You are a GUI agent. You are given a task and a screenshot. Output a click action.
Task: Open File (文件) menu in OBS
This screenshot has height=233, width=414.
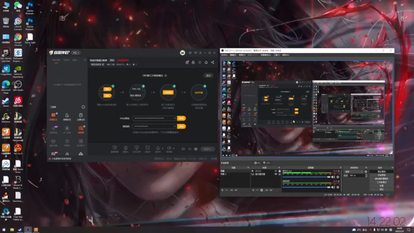(x=224, y=55)
